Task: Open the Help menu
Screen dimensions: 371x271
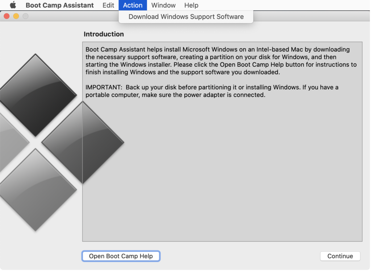Action: coord(191,5)
